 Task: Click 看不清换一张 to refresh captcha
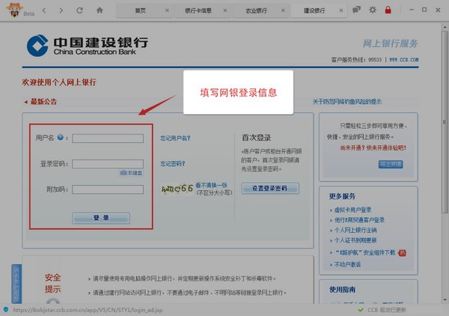[211, 185]
